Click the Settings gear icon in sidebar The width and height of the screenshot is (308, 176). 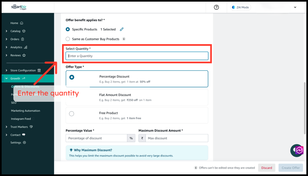tap(24, 142)
